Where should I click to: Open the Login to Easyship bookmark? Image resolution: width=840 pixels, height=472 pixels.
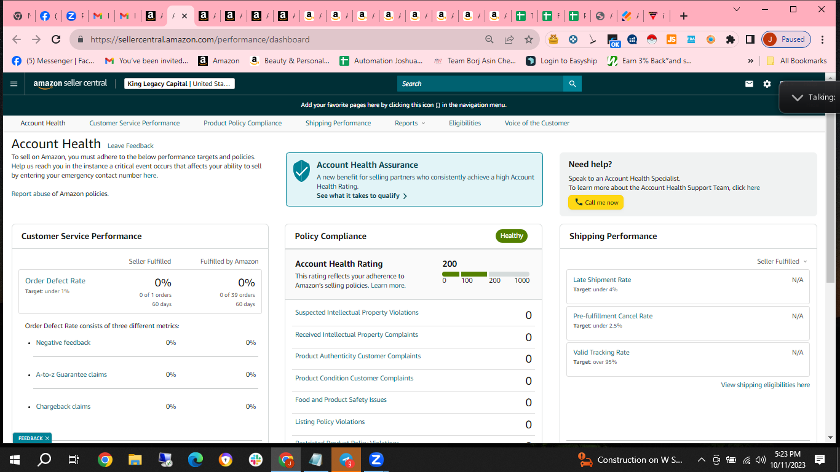point(562,61)
